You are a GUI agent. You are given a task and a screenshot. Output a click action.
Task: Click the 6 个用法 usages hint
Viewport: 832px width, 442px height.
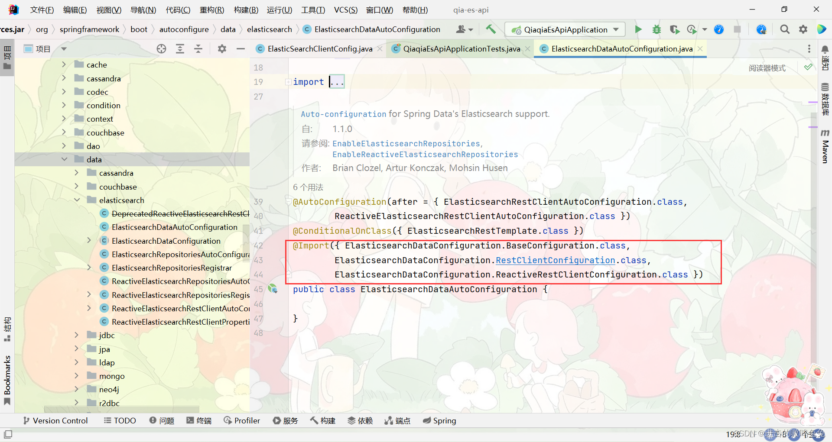(x=308, y=187)
